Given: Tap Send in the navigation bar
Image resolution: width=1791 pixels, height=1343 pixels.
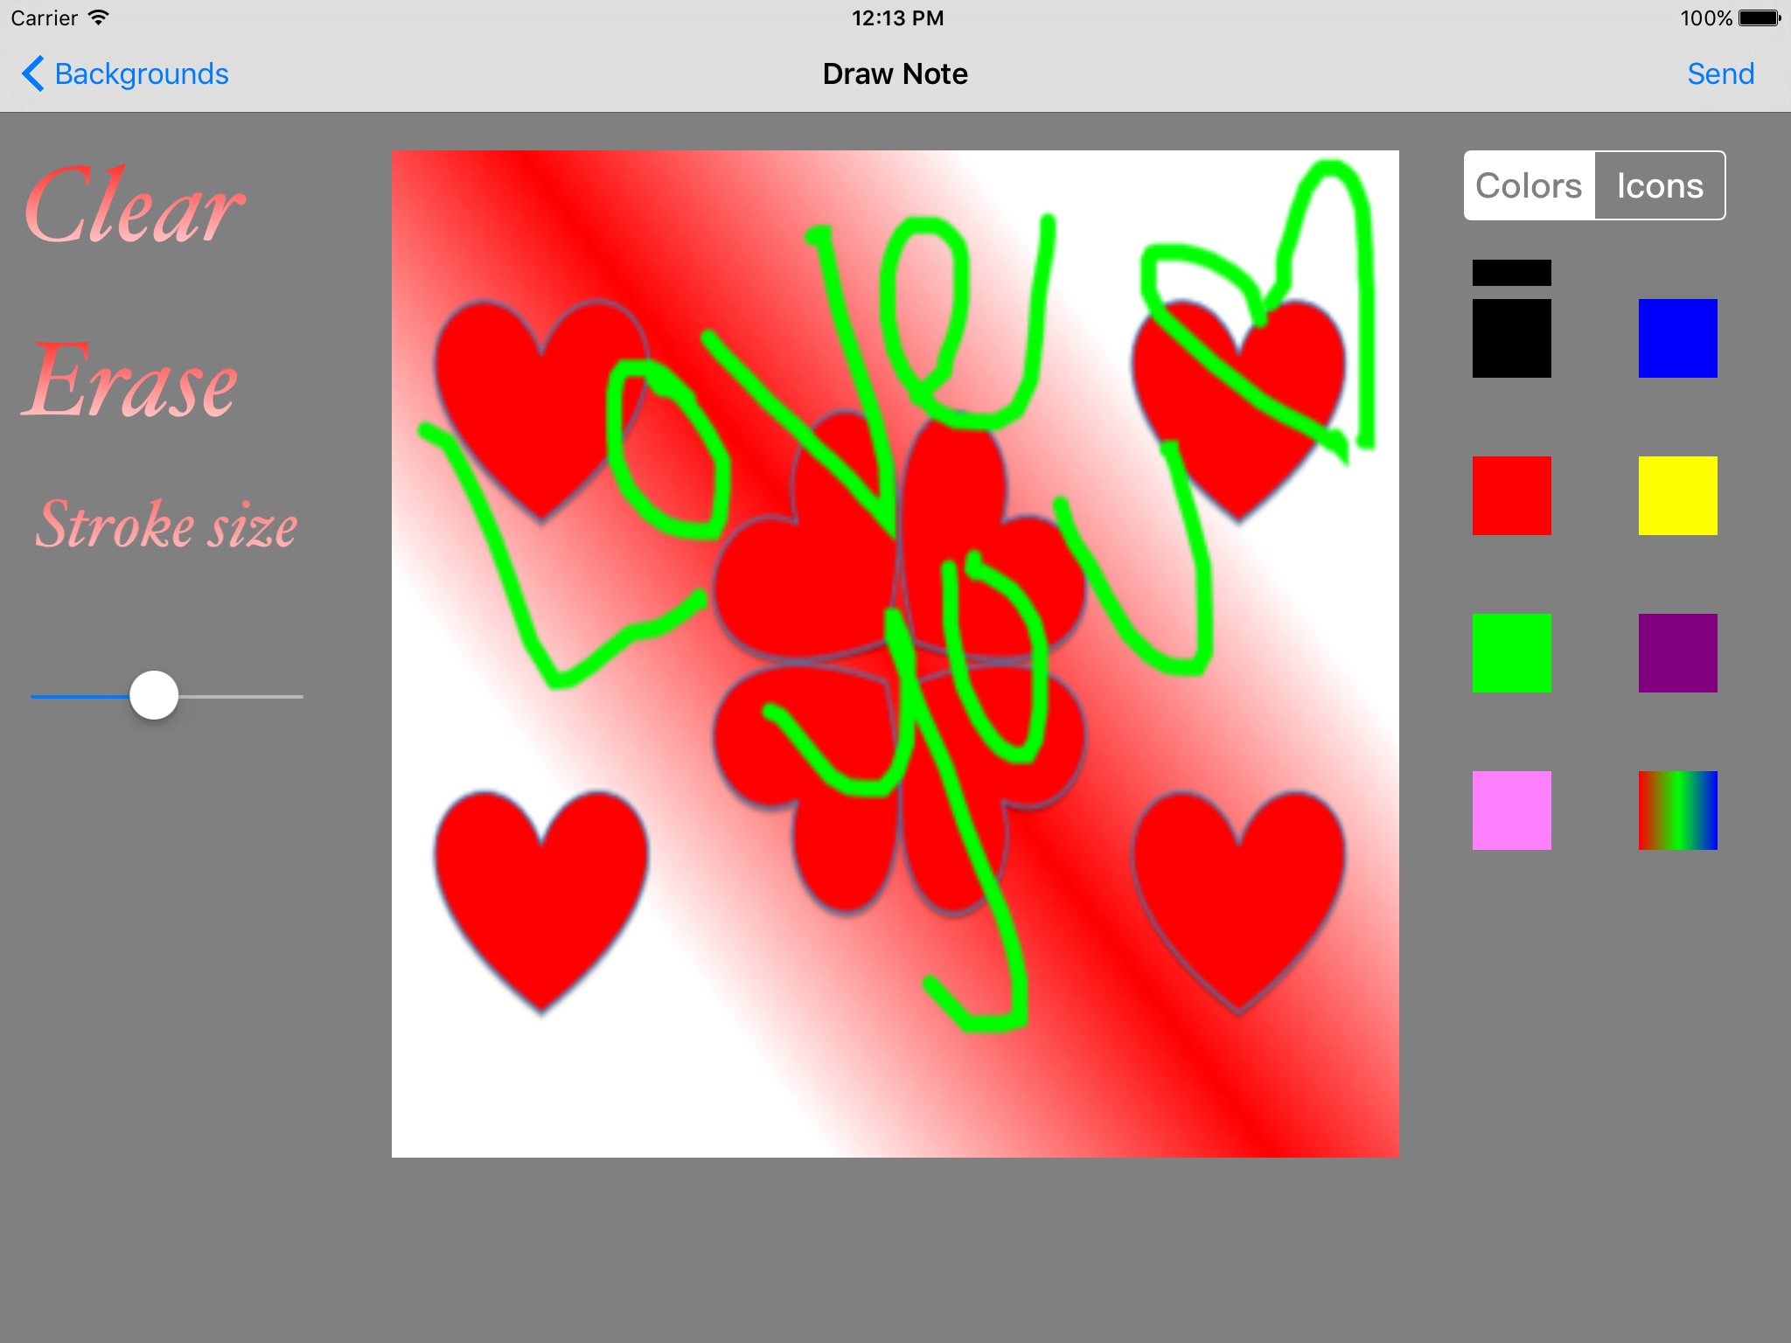Looking at the screenshot, I should [x=1720, y=74].
